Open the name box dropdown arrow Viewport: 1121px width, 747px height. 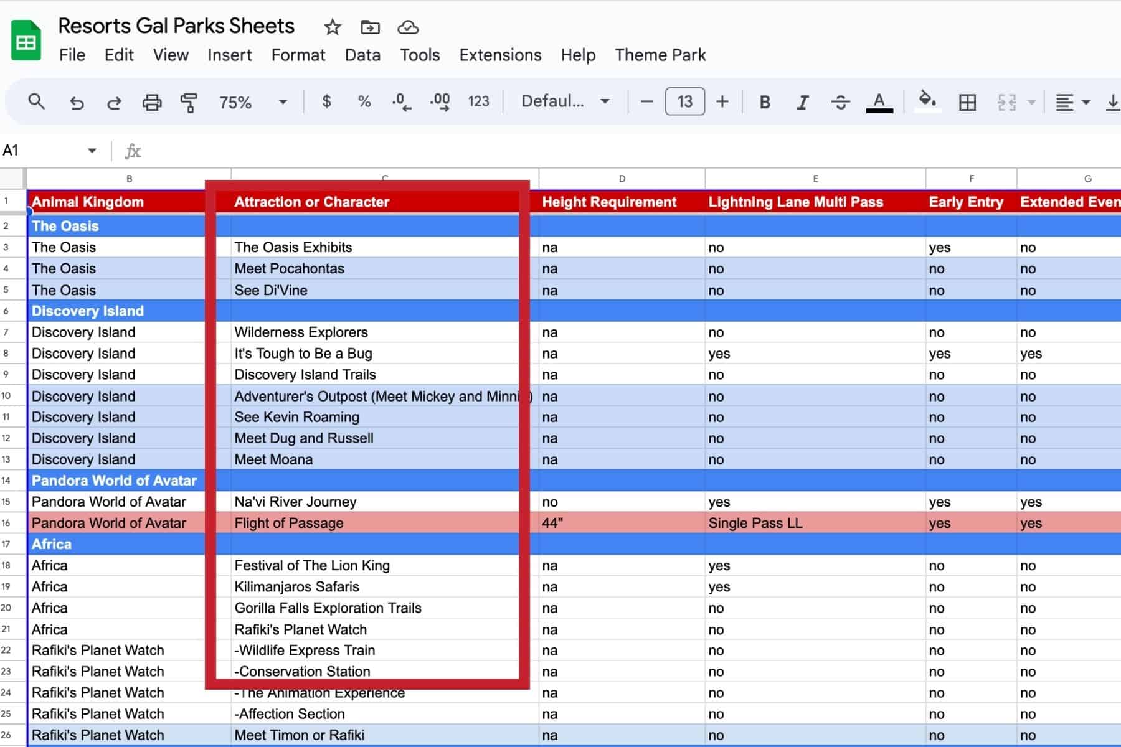pos(92,151)
